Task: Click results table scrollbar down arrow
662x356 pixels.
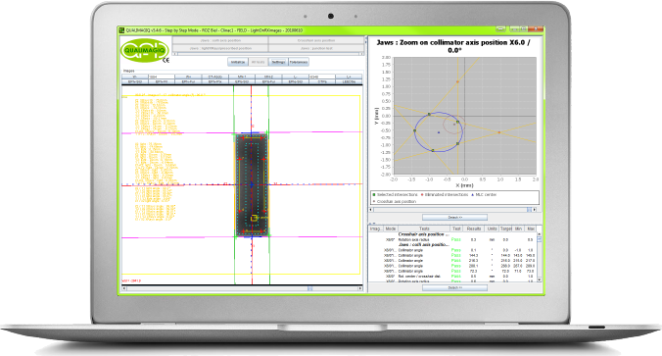Action: coord(539,280)
